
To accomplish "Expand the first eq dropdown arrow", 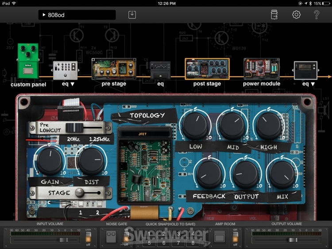I will click(x=73, y=84).
